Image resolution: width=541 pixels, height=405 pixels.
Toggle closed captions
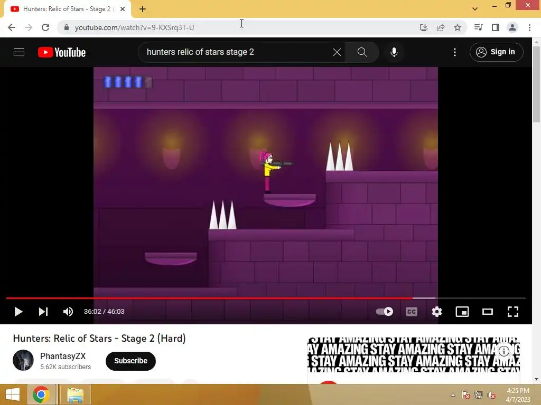click(x=411, y=312)
